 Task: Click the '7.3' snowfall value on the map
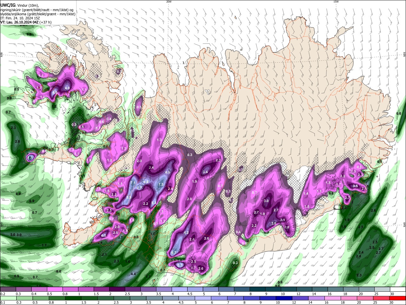click(161, 184)
